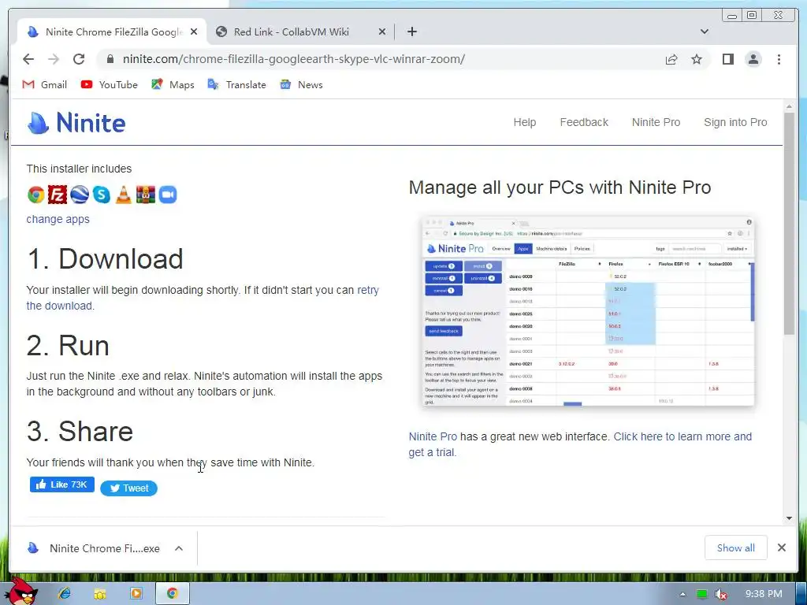Open a new tab with the plus button
807x605 pixels.
point(411,32)
